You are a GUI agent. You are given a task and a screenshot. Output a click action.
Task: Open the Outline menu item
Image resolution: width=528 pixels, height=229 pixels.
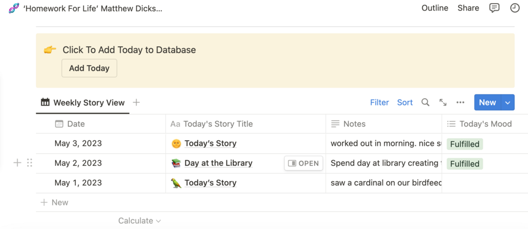point(434,8)
